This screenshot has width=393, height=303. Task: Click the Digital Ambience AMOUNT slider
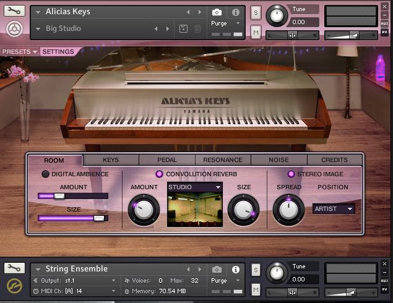[73, 196]
